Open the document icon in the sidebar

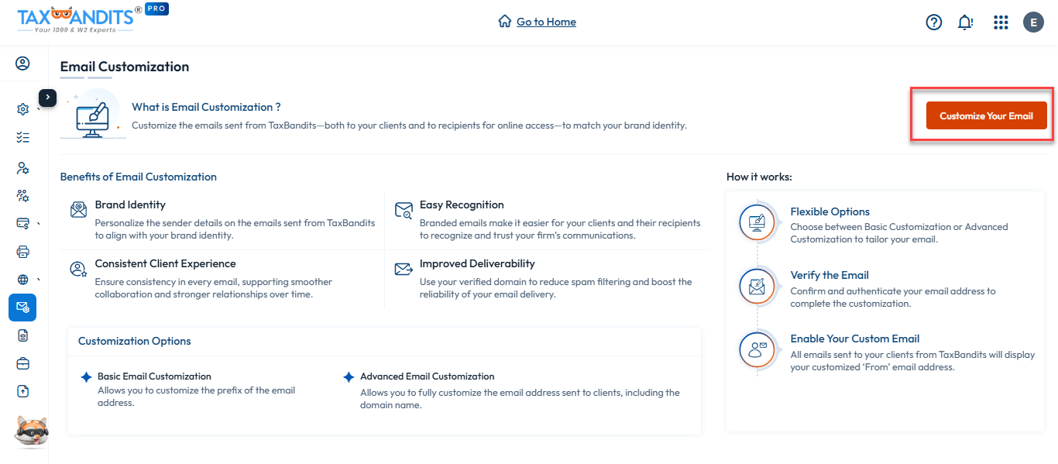(22, 335)
